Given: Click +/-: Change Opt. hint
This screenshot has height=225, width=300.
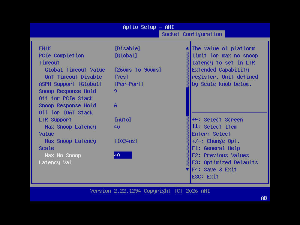Looking at the screenshot, I should [216, 141].
